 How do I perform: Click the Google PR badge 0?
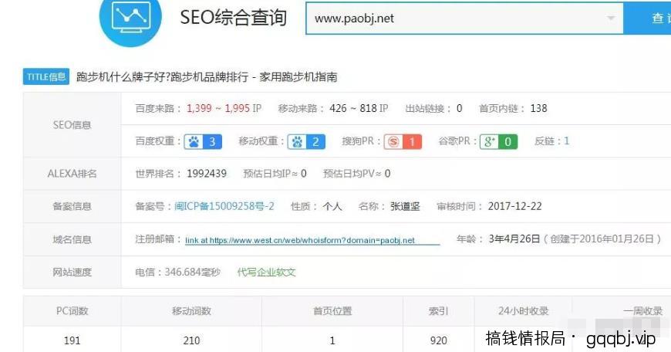498,142
